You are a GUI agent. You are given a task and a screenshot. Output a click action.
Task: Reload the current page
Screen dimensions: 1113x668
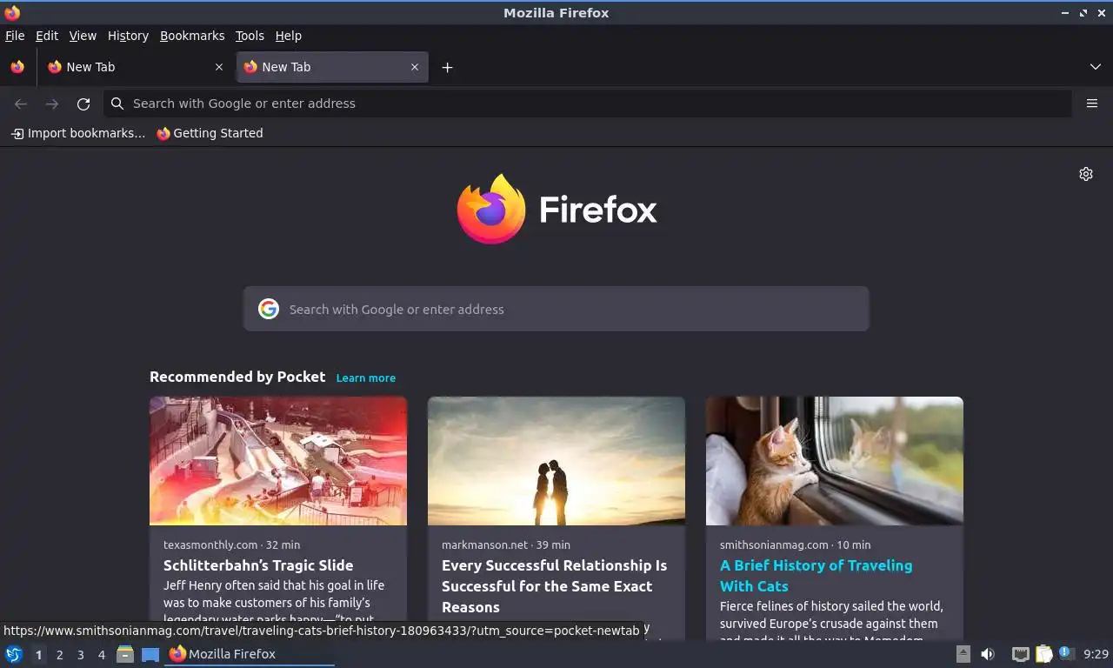click(x=83, y=104)
